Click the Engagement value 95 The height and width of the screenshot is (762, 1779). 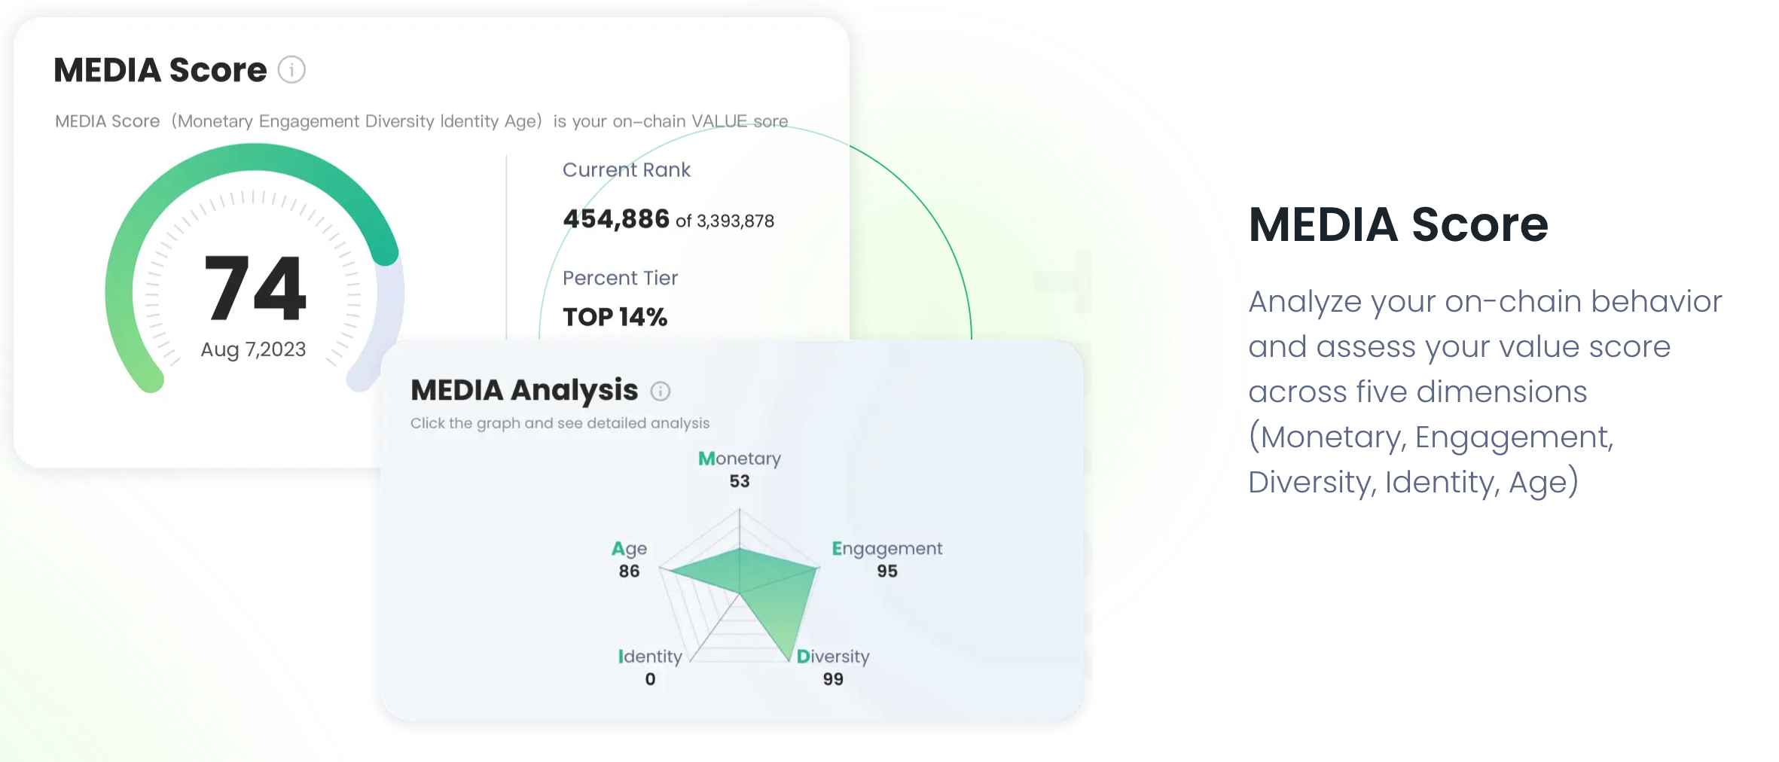coord(887,571)
